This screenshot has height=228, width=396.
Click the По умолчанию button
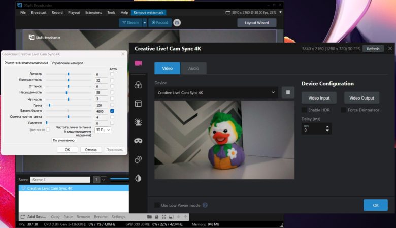63,140
